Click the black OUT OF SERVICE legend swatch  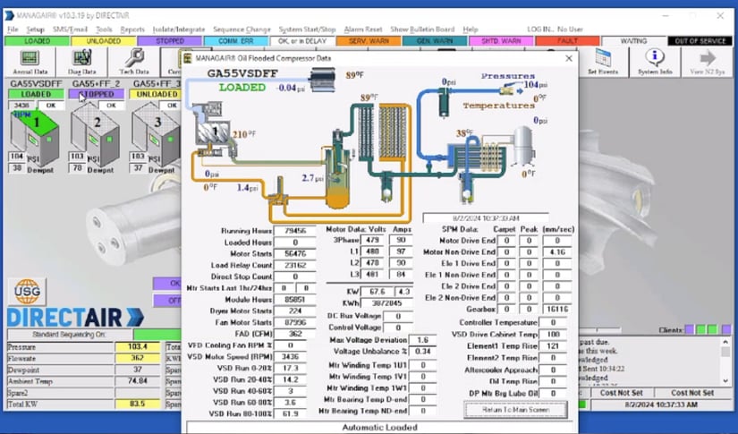[x=700, y=41]
